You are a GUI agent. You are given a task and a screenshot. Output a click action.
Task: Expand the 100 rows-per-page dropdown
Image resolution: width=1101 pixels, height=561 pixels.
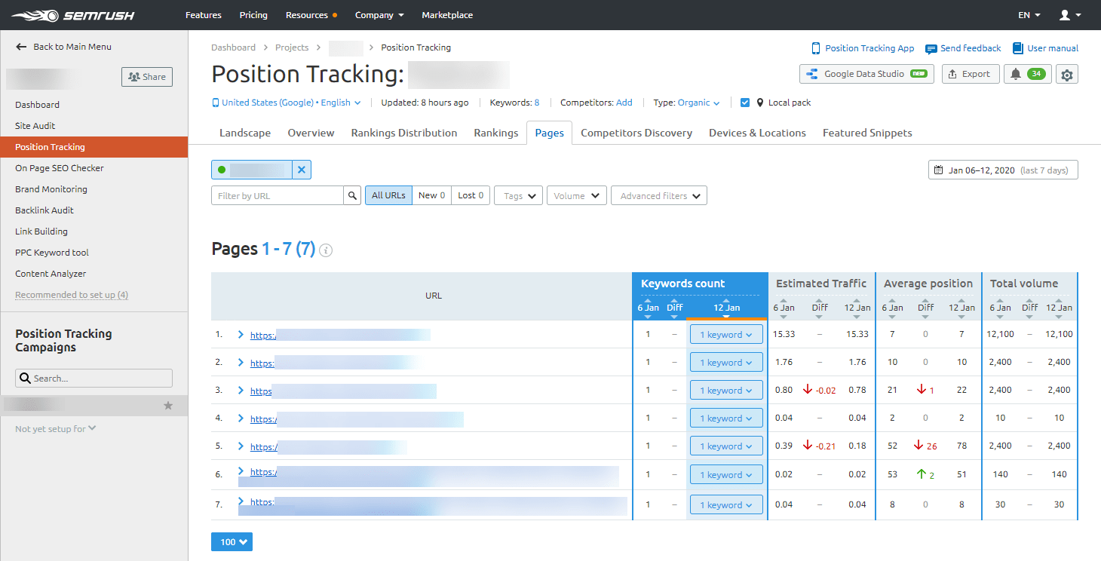(x=232, y=541)
